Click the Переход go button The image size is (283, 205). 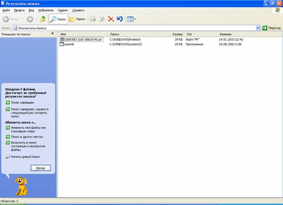pyautogui.click(x=271, y=28)
